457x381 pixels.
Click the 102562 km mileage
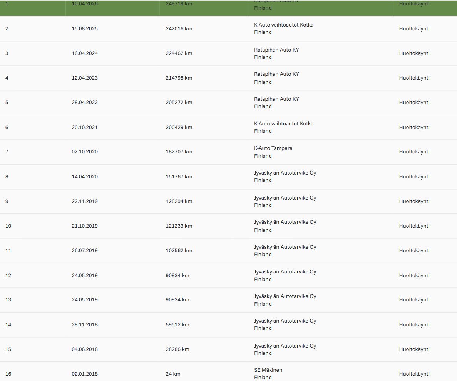[179, 250]
